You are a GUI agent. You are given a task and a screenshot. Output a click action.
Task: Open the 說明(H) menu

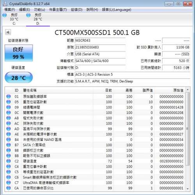click(92, 10)
